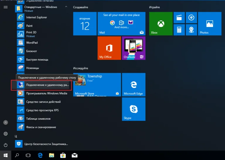Click the Стандартные — Windows folder icon
225x160 pixels.
coord(19,8)
